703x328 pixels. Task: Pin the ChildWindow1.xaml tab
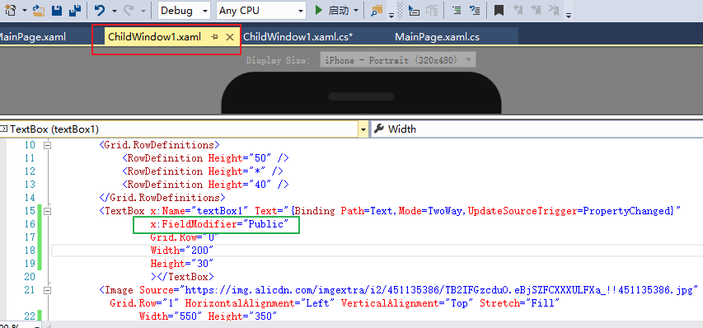[x=215, y=37]
